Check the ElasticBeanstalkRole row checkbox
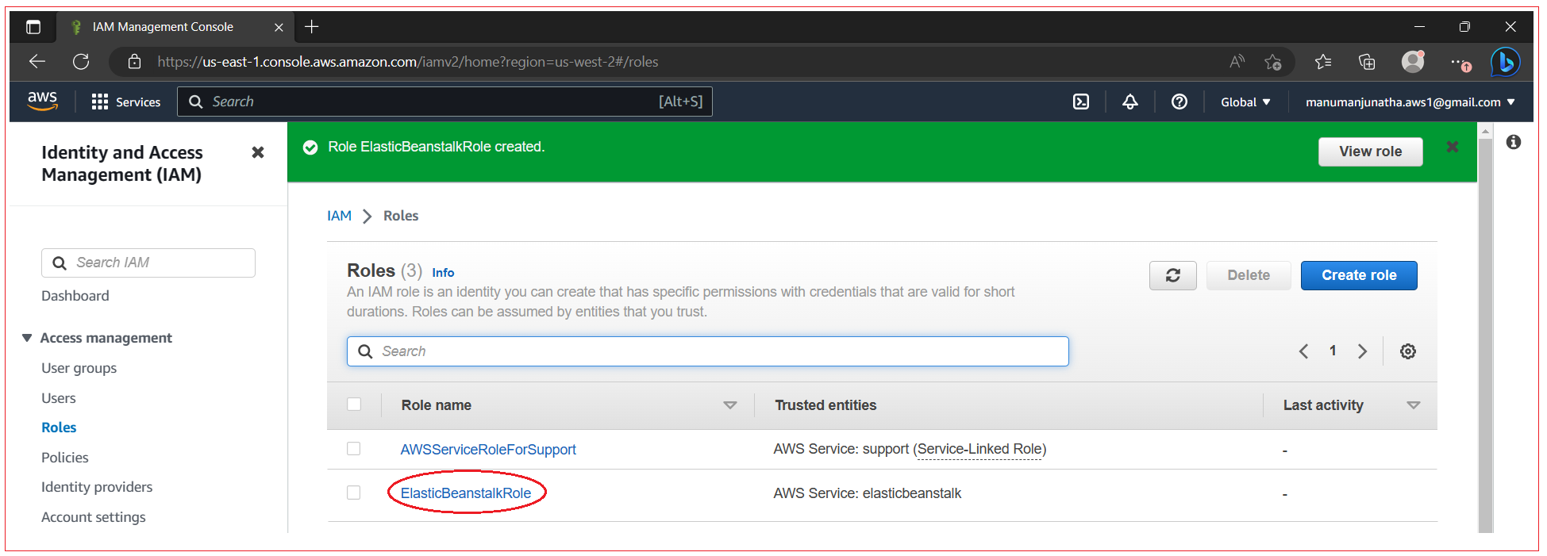This screenshot has width=1547, height=556. (354, 493)
